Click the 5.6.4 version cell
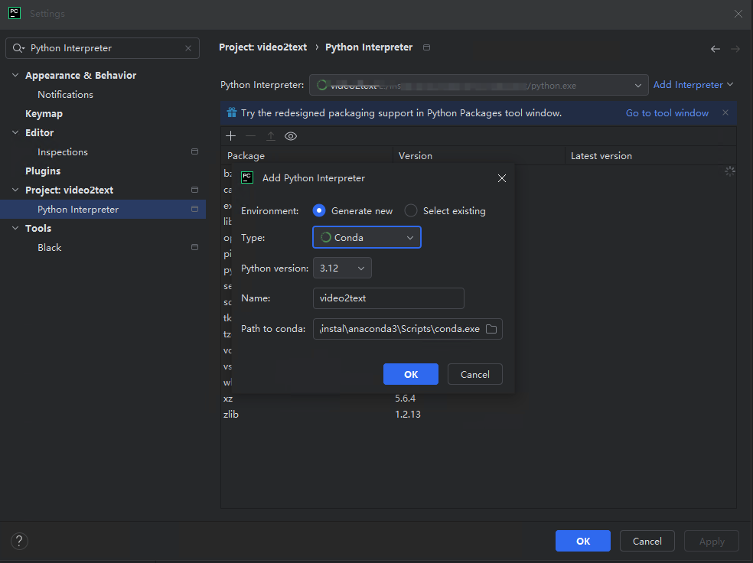The width and height of the screenshot is (753, 563). 406,399
